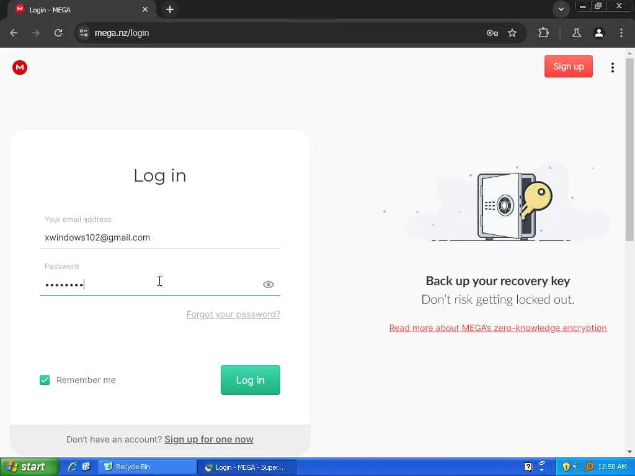The height and width of the screenshot is (476, 635).
Task: Click the help question mark tray icon
Action: [x=528, y=467]
